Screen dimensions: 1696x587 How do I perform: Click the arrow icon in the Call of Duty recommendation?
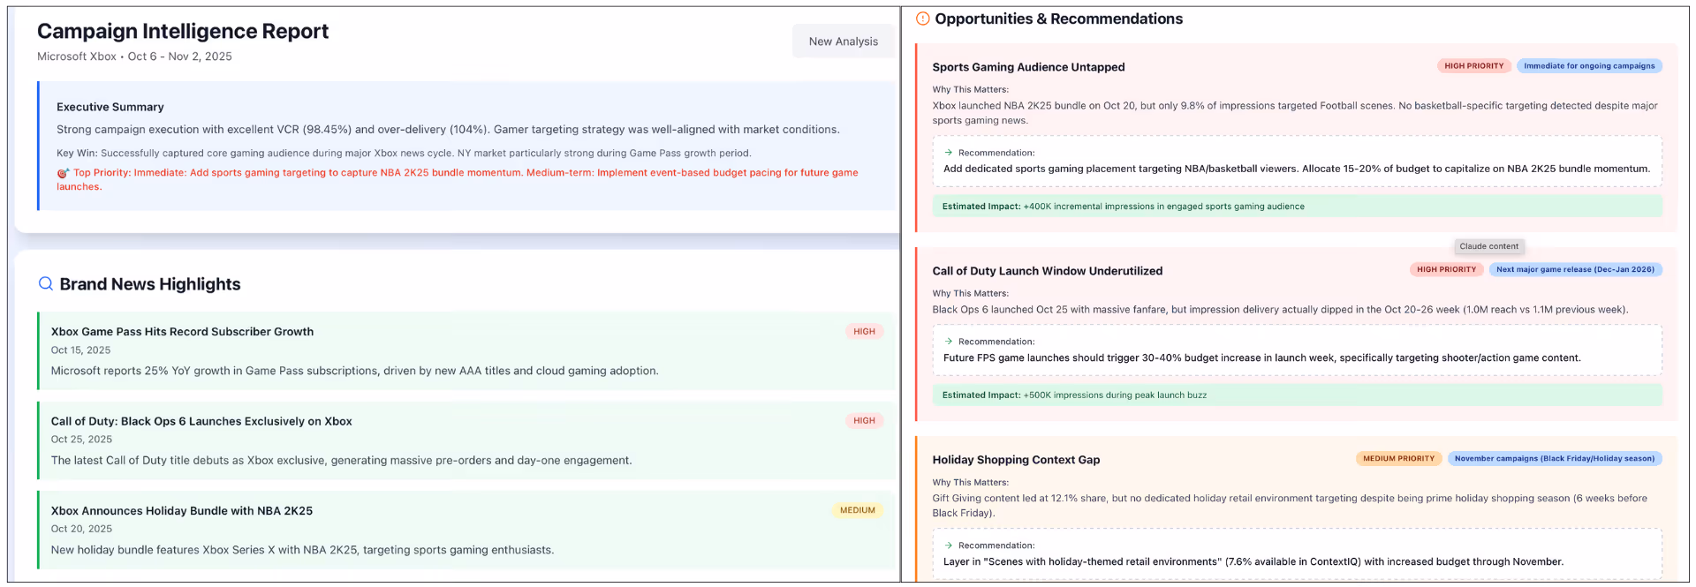949,342
